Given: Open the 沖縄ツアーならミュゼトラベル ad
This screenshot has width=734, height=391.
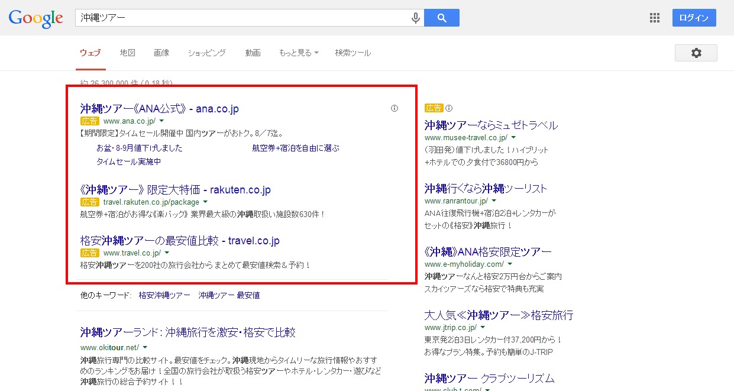Looking at the screenshot, I should pos(491,125).
